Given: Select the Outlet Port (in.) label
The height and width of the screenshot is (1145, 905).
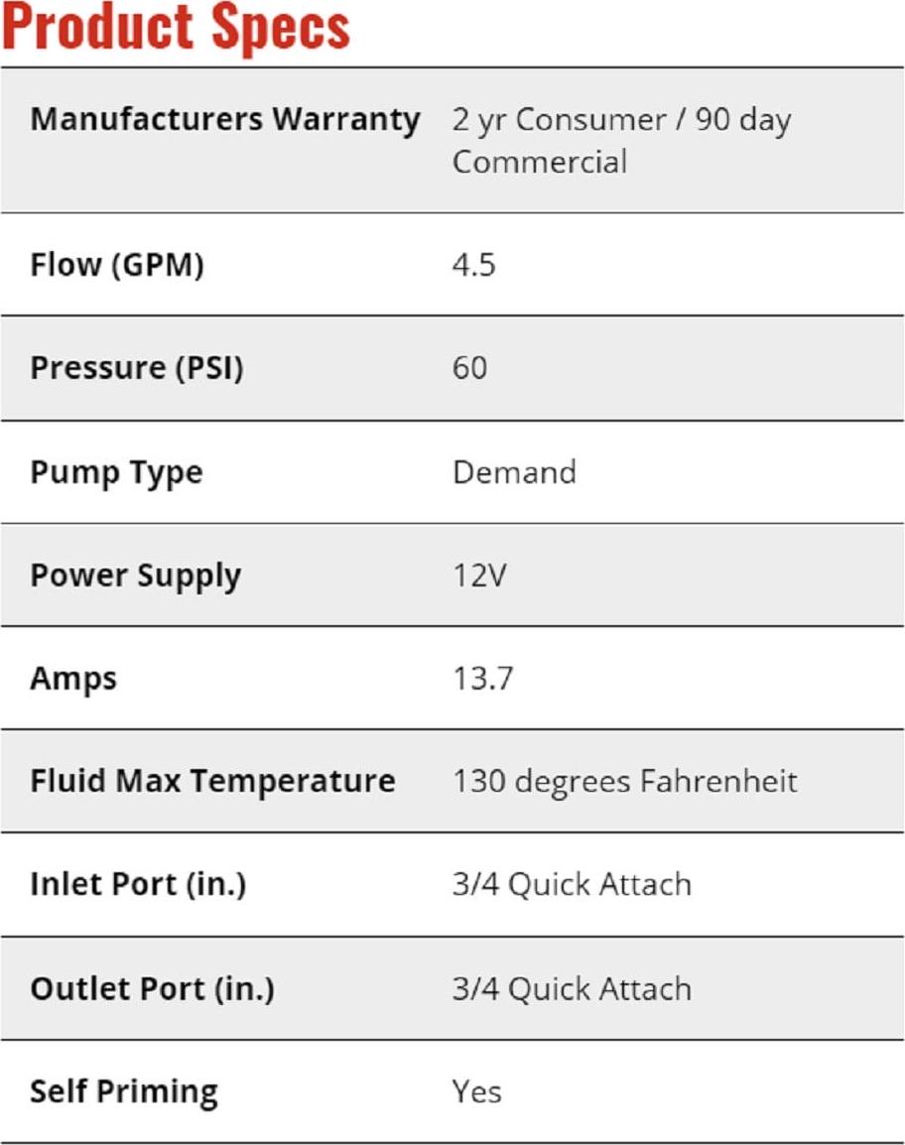Looking at the screenshot, I should (x=152, y=989).
